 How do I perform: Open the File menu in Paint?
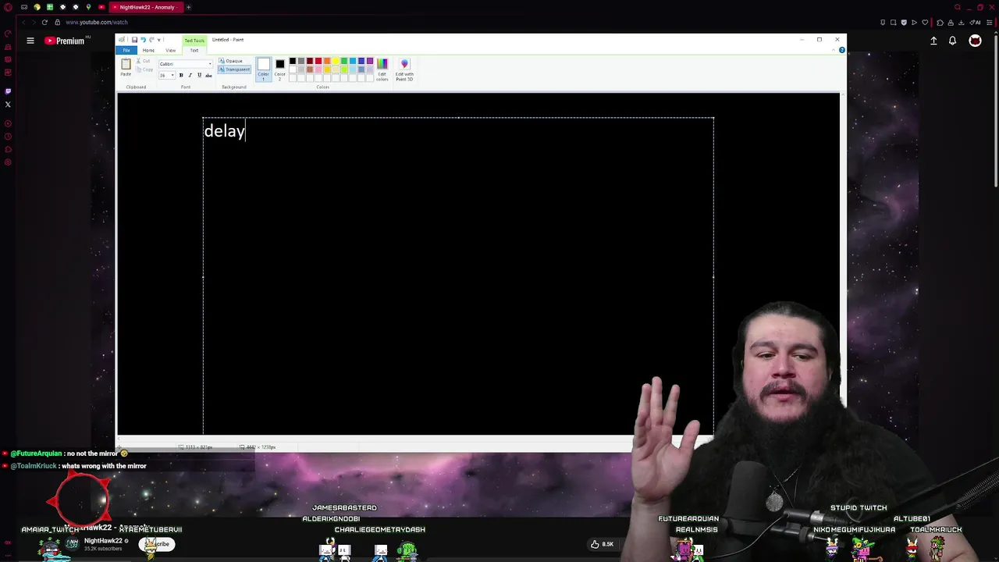coord(126,50)
